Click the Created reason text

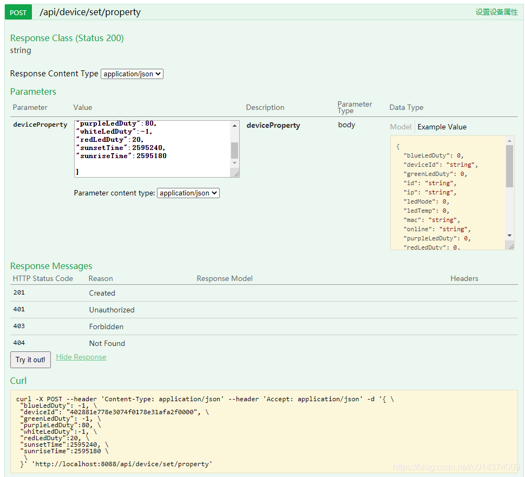pos(102,293)
